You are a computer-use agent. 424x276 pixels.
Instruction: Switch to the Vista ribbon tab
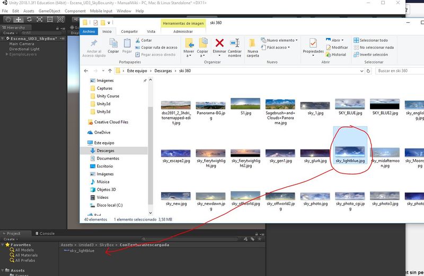[x=151, y=31]
